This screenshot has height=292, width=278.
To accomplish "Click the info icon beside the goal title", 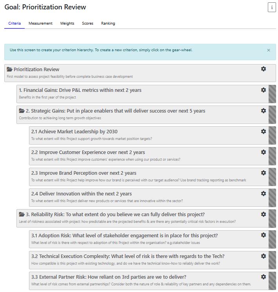I will (x=272, y=7).
